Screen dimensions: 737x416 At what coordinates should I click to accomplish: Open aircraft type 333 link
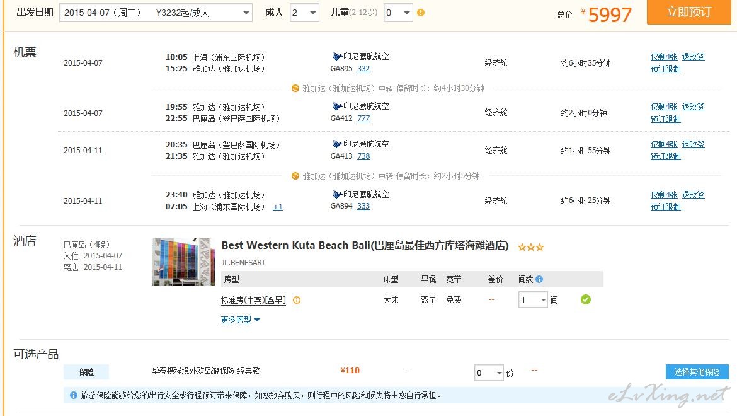[x=363, y=206]
